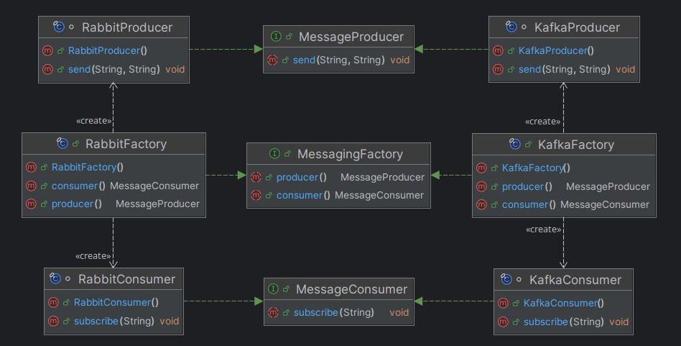Click the class icon beside KafkaConsumer title
Viewport: 681px width, 346px height.
(506, 279)
